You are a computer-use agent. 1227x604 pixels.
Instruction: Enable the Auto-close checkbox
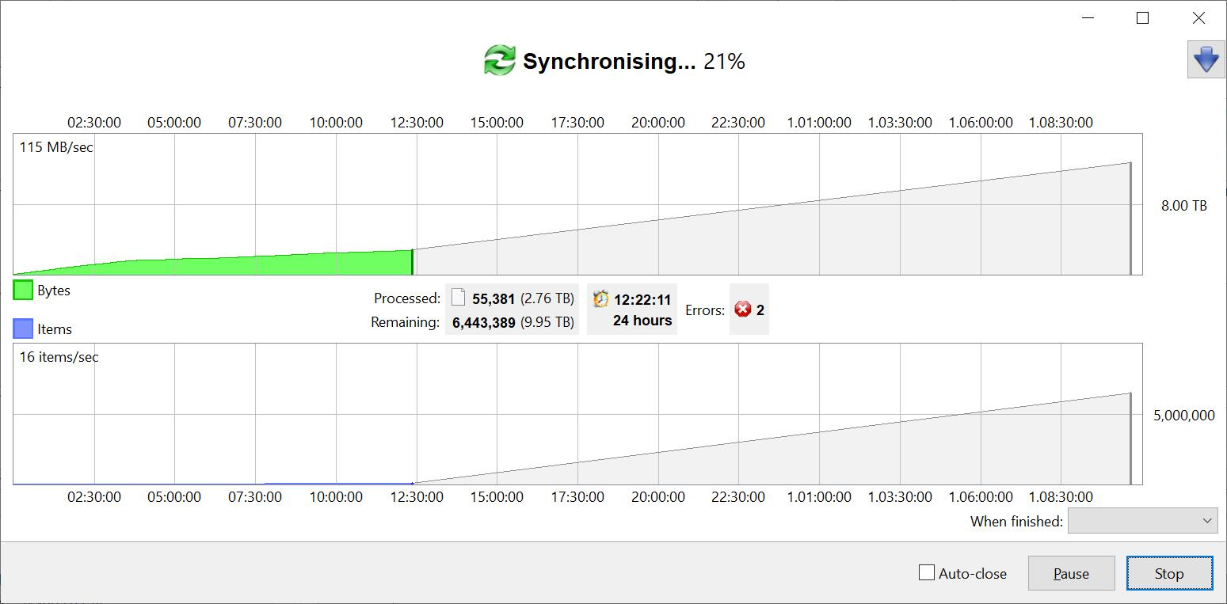[x=926, y=572]
